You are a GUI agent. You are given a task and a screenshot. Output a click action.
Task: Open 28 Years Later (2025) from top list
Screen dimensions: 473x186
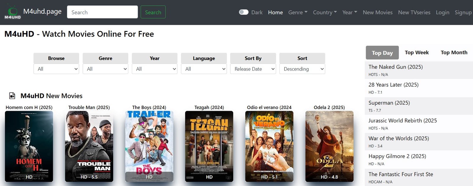coord(393,85)
